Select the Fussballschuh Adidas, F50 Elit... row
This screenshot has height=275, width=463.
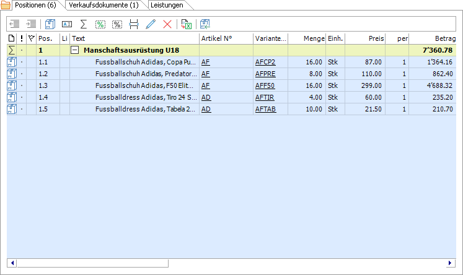click(232, 85)
